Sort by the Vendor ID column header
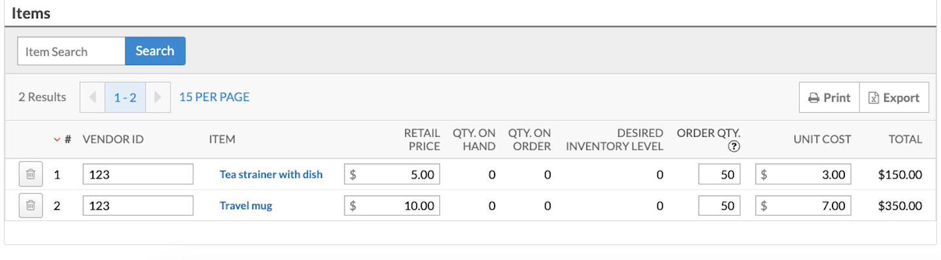This screenshot has width=941, height=260. click(113, 139)
